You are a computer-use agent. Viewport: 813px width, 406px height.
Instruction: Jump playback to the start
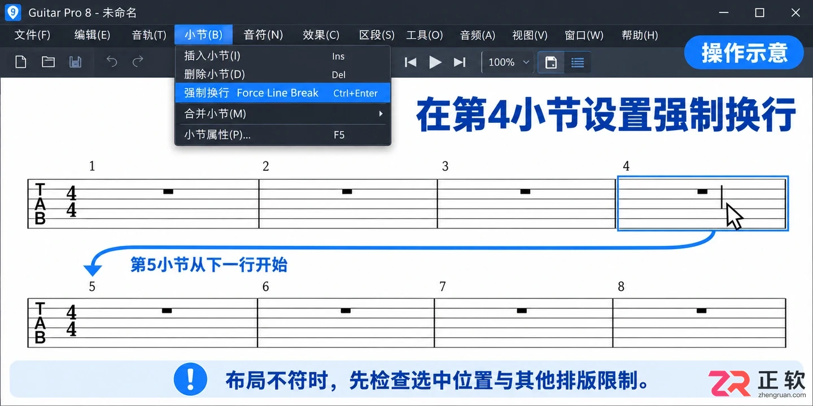pos(410,62)
